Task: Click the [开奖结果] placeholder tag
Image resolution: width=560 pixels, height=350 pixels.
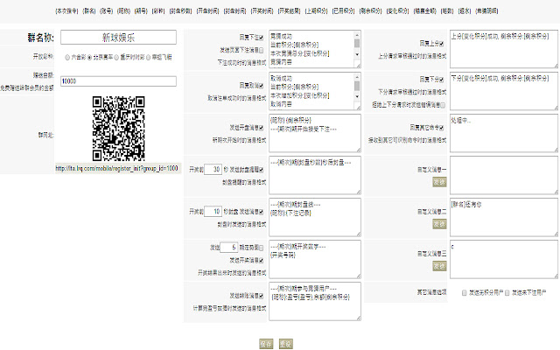Action: point(290,11)
